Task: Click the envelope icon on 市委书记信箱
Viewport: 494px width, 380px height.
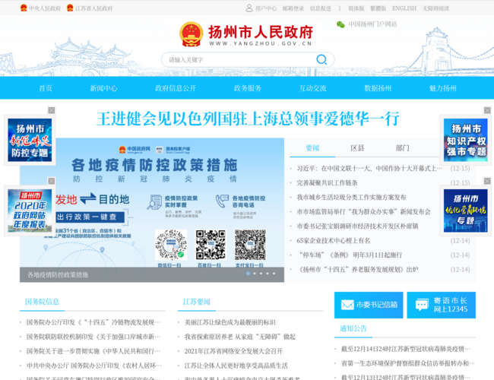Action: coord(347,305)
